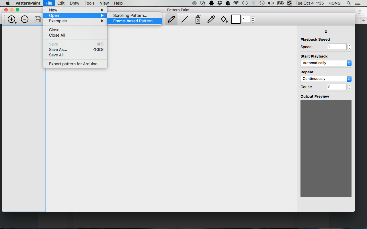Adjust the pen size stepper arrows
This screenshot has height=229, width=367.
[x=253, y=19]
